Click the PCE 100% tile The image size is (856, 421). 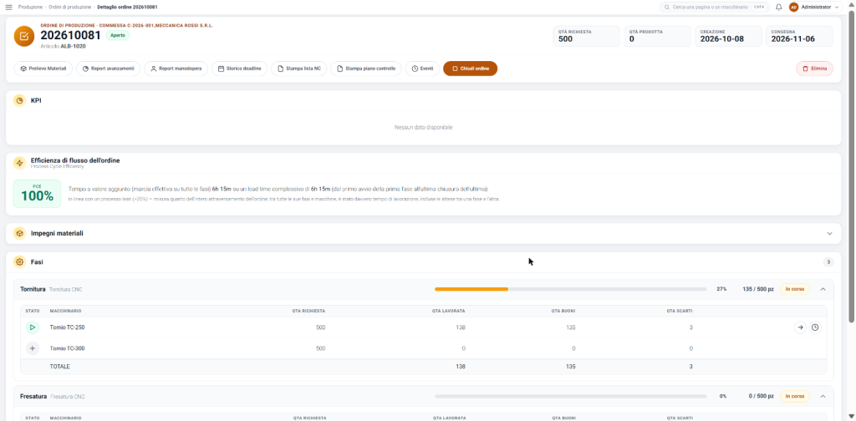37,194
